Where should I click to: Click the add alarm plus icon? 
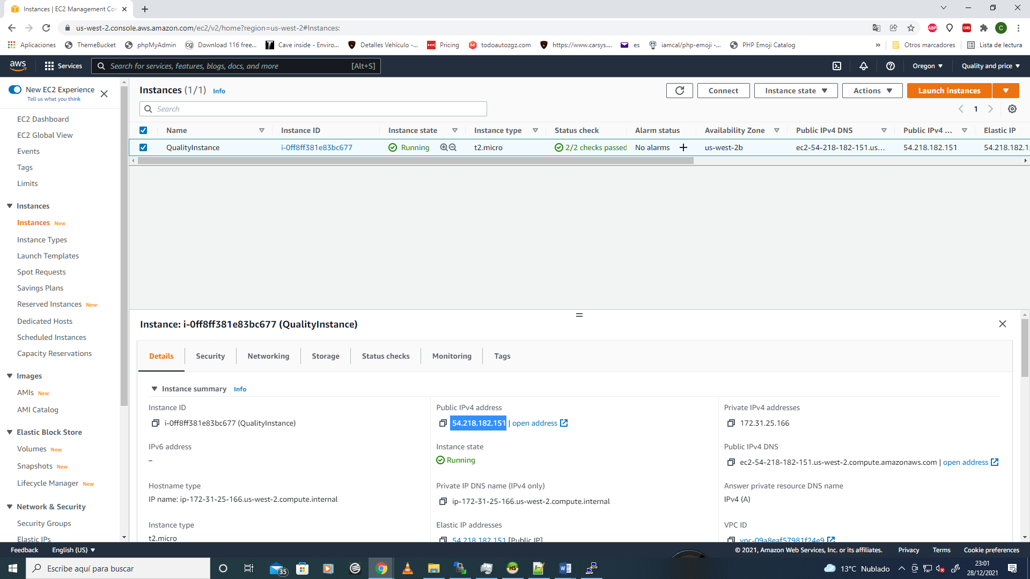pyautogui.click(x=683, y=147)
